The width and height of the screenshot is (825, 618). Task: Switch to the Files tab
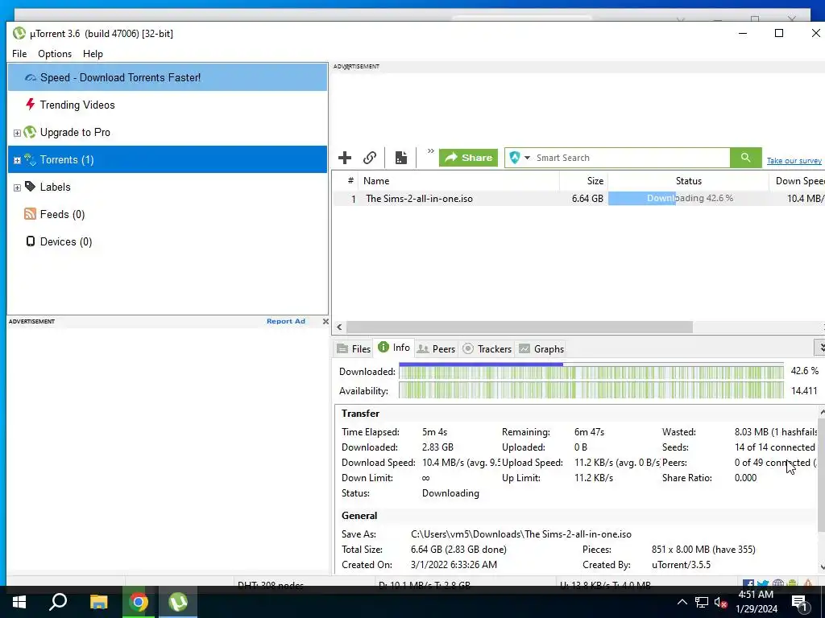tap(354, 349)
